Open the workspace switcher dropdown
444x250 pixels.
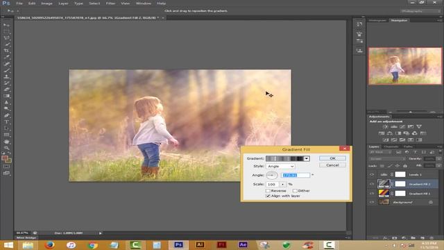(x=420, y=11)
